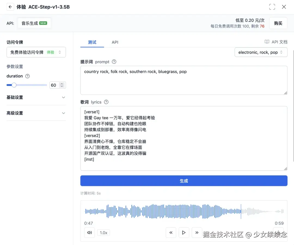This screenshot has width=294, height=245.
Task: Open the lyrics help question icon
Action: 106,102
